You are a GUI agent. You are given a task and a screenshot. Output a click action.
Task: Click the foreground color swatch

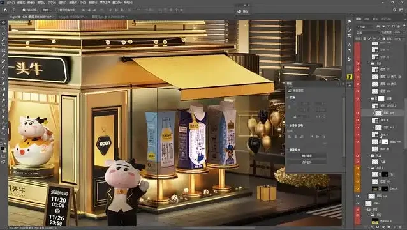point(3,149)
